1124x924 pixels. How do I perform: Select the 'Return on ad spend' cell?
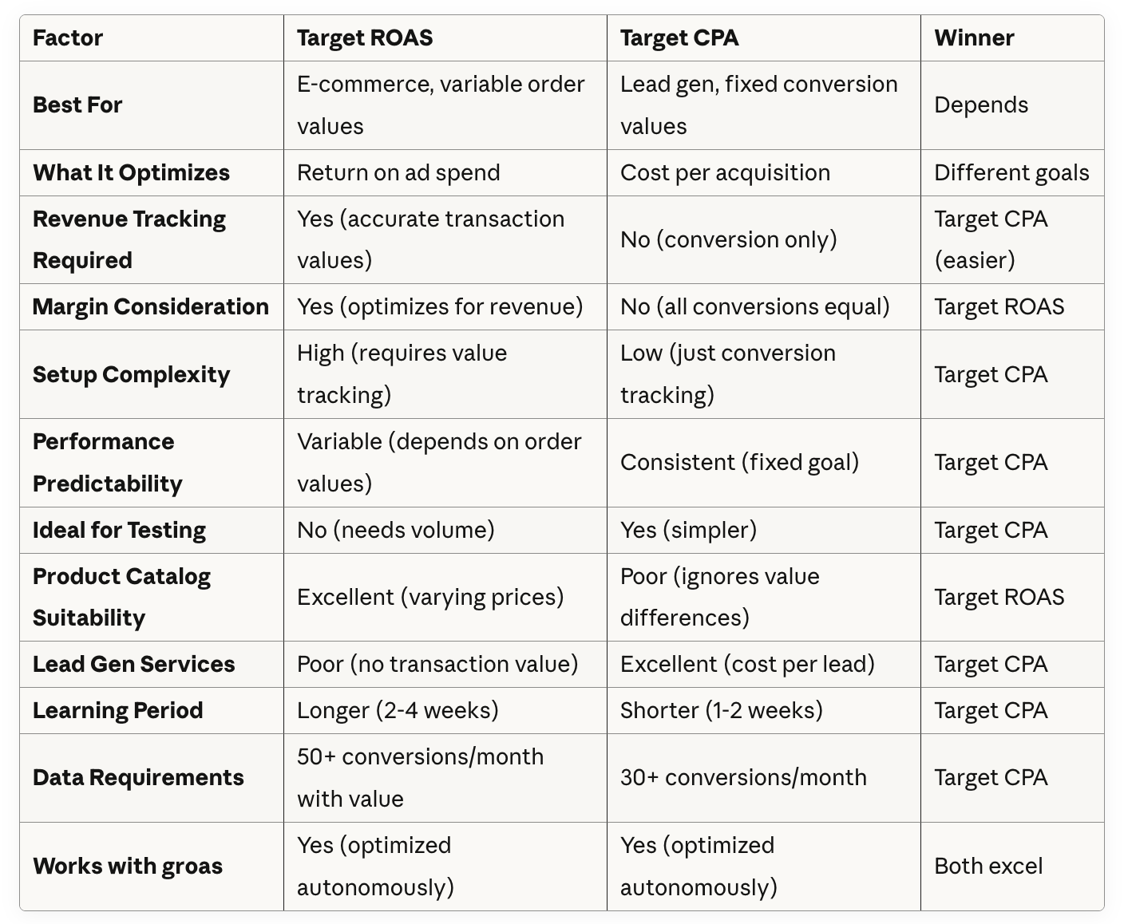point(398,172)
